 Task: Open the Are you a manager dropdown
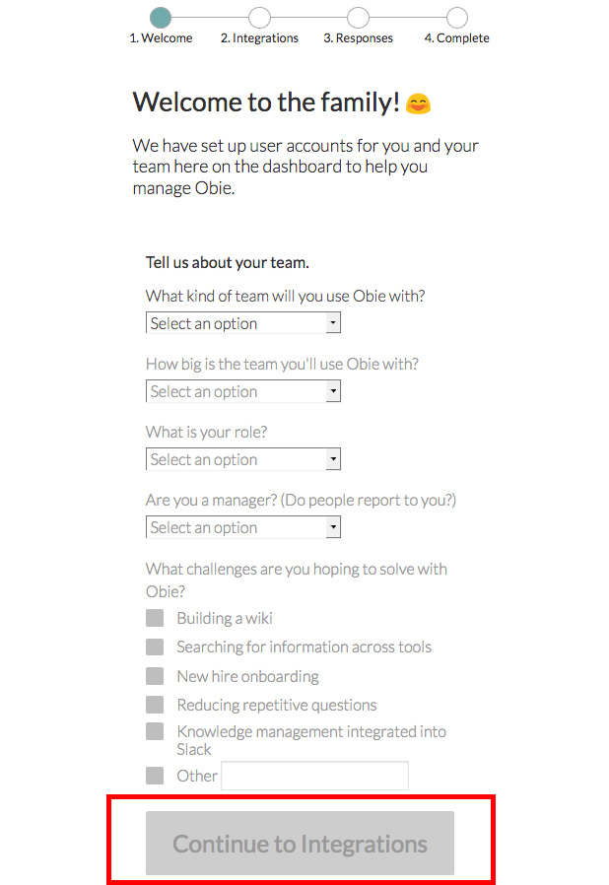243,527
